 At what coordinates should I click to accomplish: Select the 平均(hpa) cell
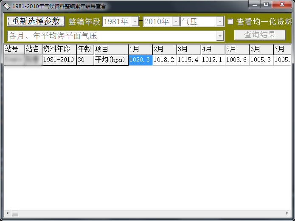(110, 60)
